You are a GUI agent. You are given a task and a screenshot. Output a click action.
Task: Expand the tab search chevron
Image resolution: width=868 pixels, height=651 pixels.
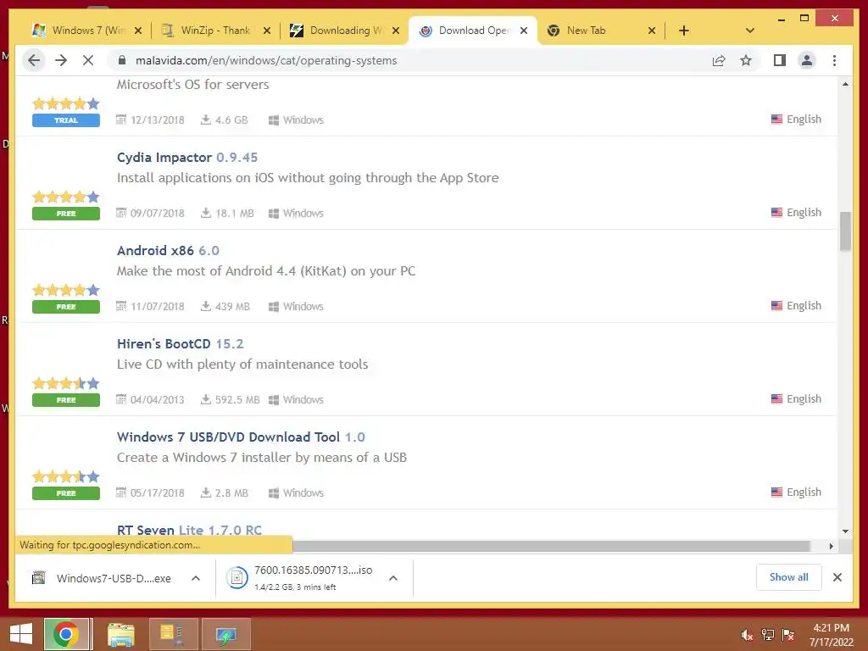coord(750,31)
